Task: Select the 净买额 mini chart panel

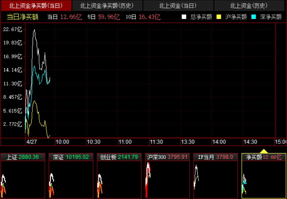Action: (x=264, y=176)
